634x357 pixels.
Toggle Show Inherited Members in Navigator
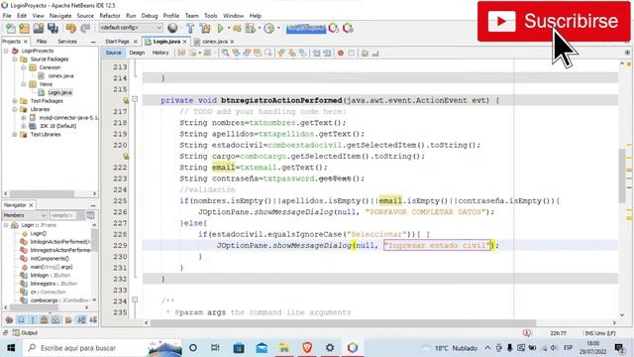click(9, 319)
